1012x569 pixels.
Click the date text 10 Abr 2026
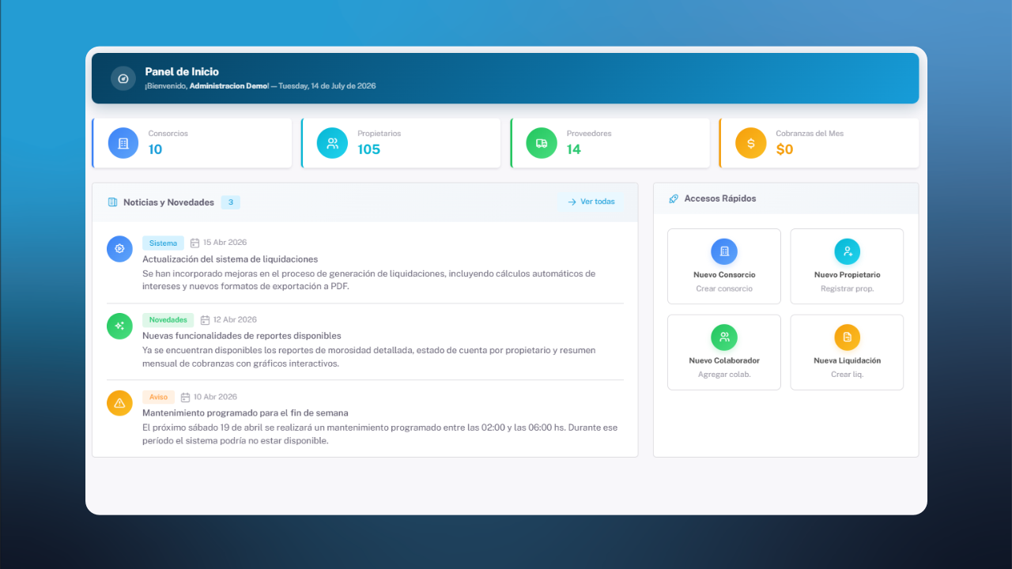215,397
